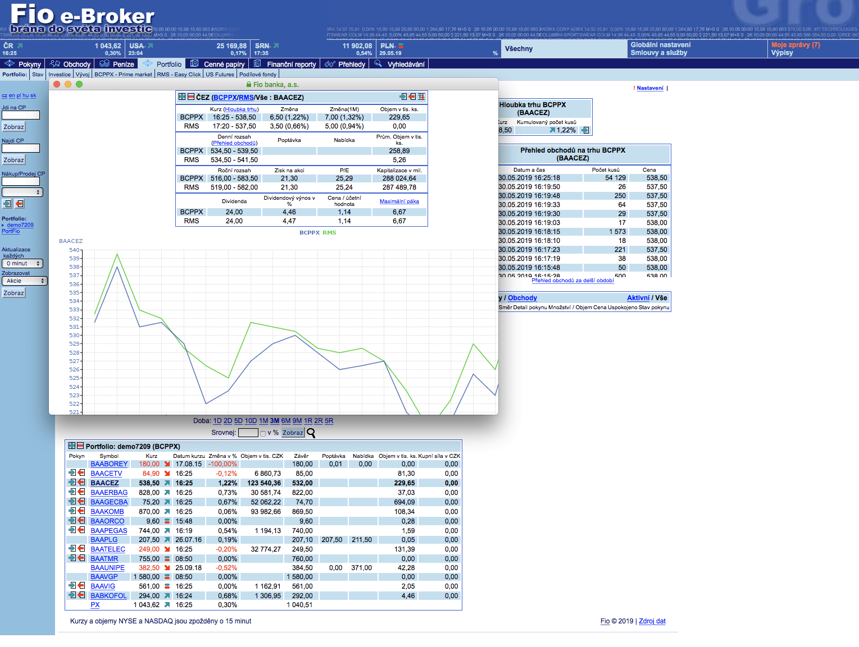The height and width of the screenshot is (647, 859).
Task: Click the Nastavení link at top right
Action: pyautogui.click(x=650, y=88)
